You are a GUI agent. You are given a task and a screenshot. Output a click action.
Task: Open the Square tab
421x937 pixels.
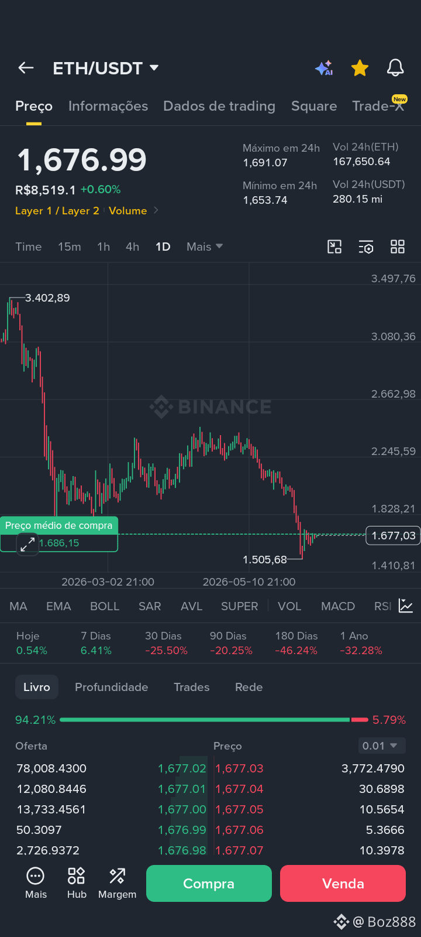[x=314, y=106]
